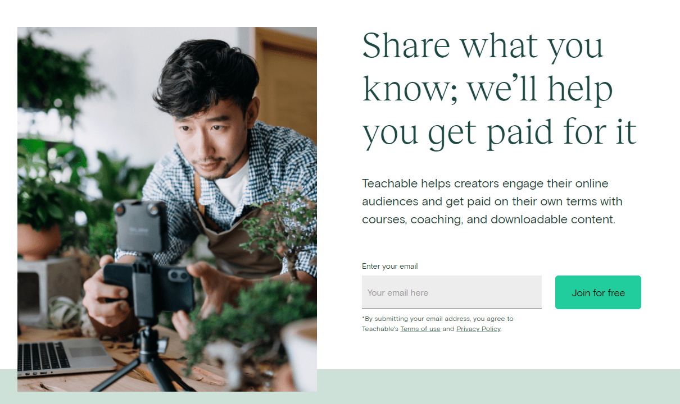Click the laptop keyboard in the photo

click(44, 356)
